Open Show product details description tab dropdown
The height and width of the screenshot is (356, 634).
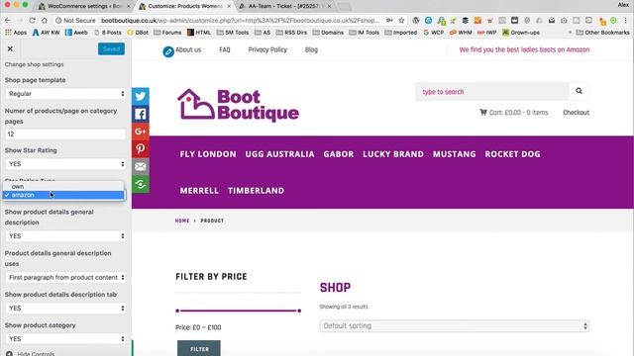65,308
